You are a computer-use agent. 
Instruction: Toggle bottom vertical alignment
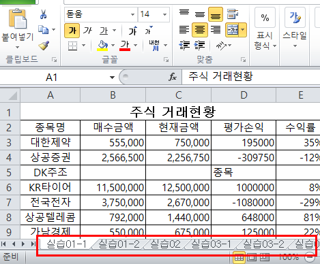click(216, 14)
